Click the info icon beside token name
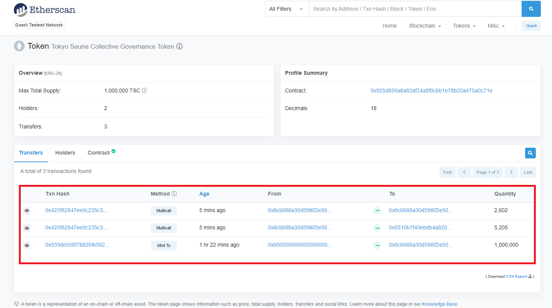This screenshot has height=308, width=552. click(179, 46)
